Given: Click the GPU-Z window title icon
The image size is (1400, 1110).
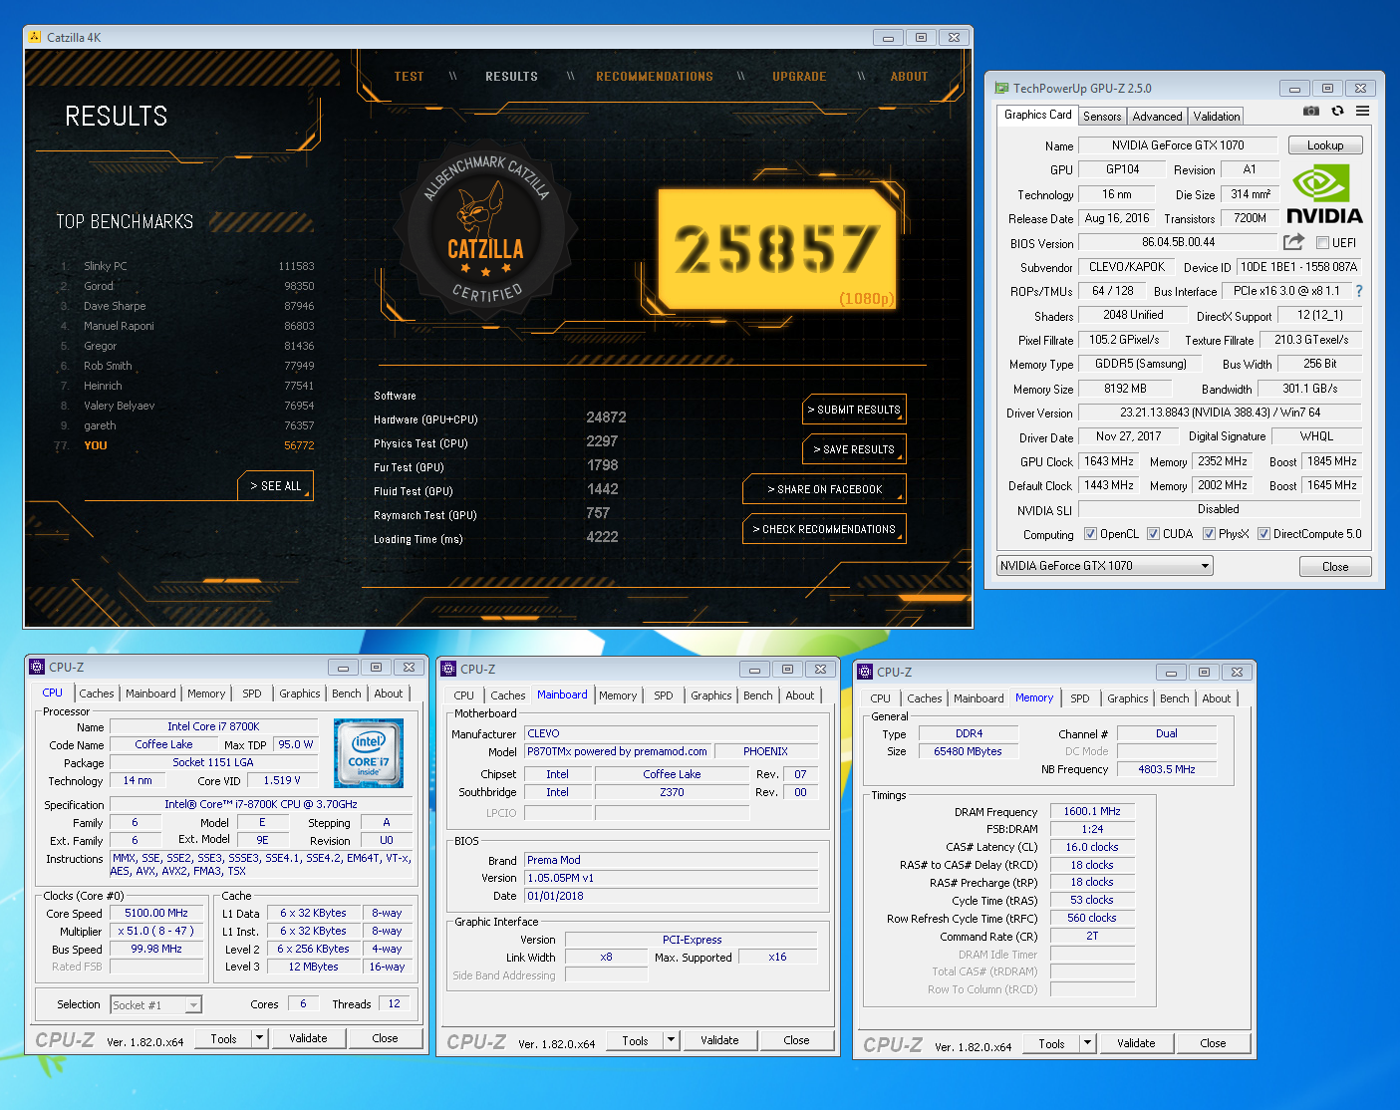Looking at the screenshot, I should tap(1001, 88).
